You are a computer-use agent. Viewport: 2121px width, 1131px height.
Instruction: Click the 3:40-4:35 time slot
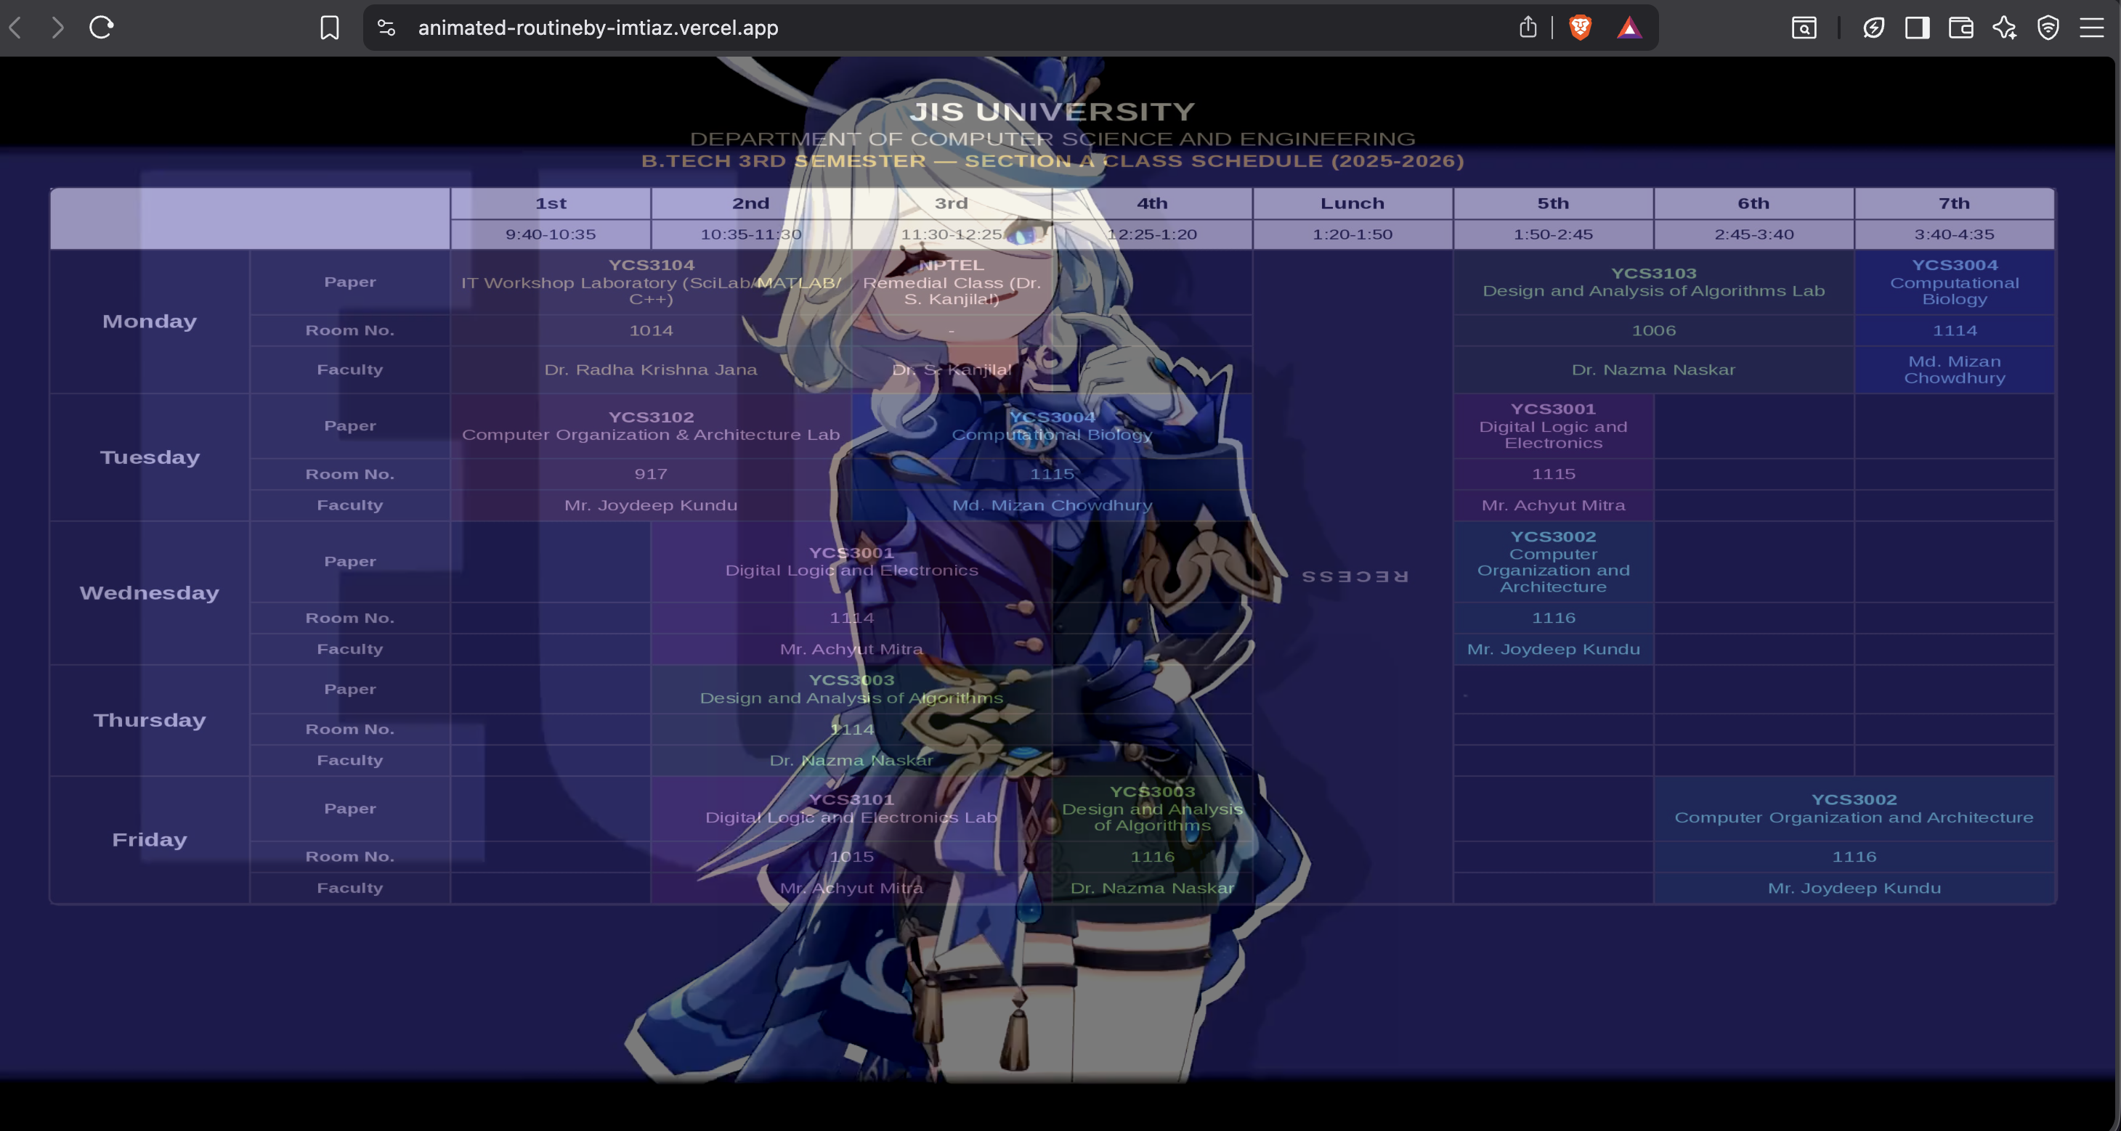1954,234
